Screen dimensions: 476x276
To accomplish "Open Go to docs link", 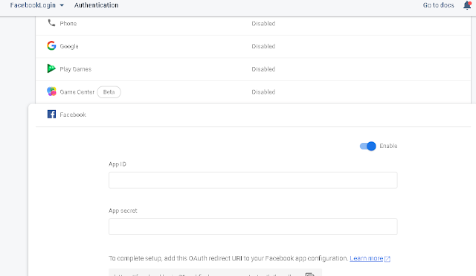I will coord(438,5).
